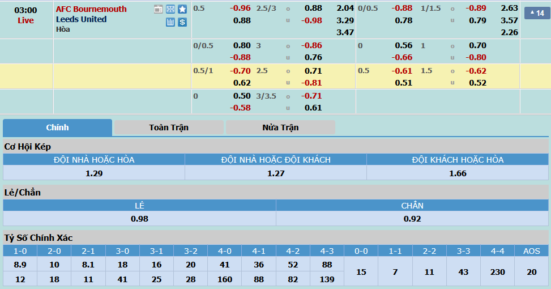The height and width of the screenshot is (289, 551).
Task: Click the draw odds 3.29 in first row
Action: click(345, 20)
